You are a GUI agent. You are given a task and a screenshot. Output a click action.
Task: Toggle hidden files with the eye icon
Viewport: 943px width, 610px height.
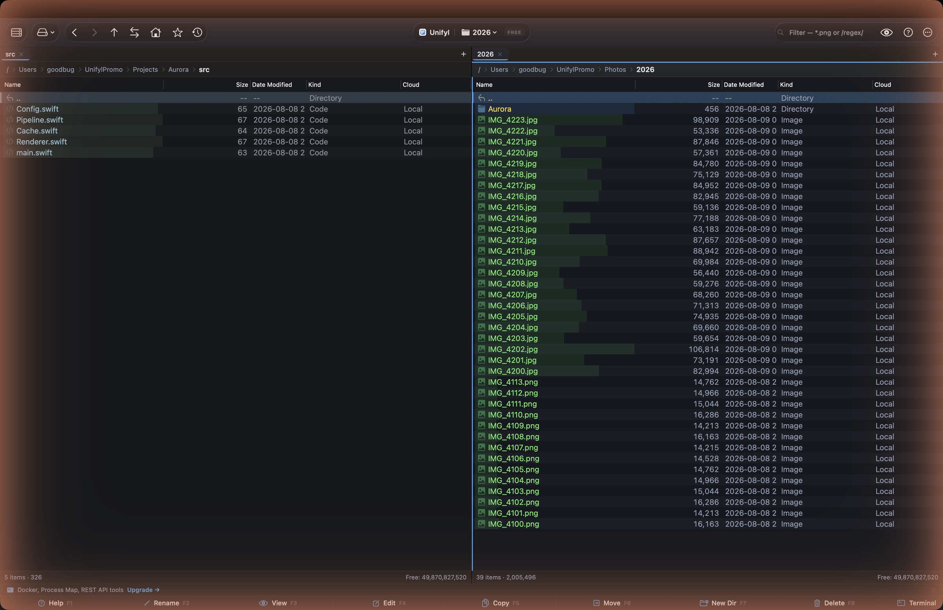[886, 33]
